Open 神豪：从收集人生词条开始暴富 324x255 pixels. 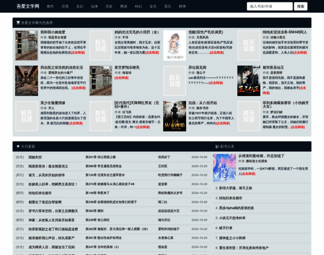(x=52, y=220)
